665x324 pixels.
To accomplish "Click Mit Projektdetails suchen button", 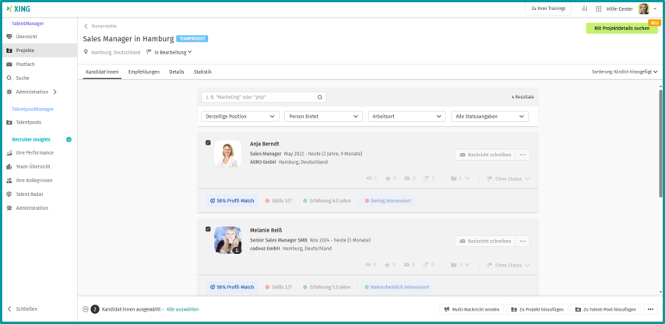I will [x=621, y=28].
